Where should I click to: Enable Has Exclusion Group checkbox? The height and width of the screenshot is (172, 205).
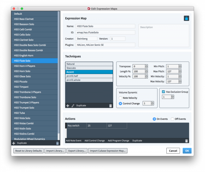pos(163,92)
